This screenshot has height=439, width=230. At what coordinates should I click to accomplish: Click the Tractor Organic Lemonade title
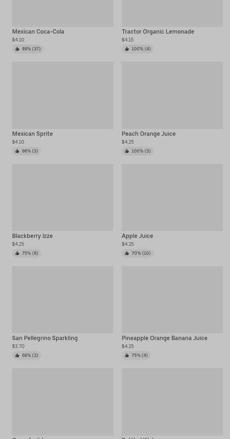pos(158,31)
